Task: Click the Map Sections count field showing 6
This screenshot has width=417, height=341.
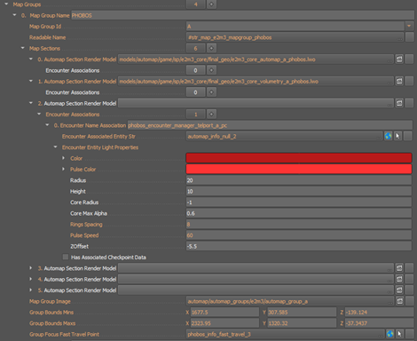Action: tap(195, 48)
